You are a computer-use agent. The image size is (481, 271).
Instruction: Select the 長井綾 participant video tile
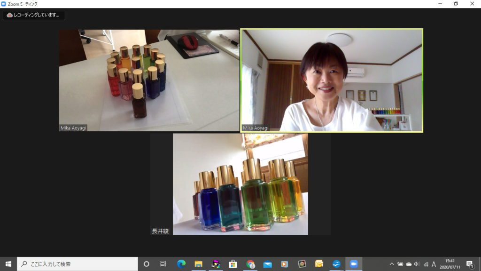[240, 184]
